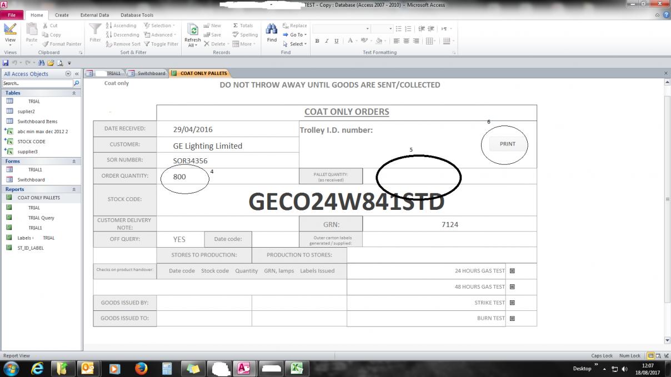Open the font color picker
Image resolution: width=671 pixels, height=377 pixels.
point(352,41)
